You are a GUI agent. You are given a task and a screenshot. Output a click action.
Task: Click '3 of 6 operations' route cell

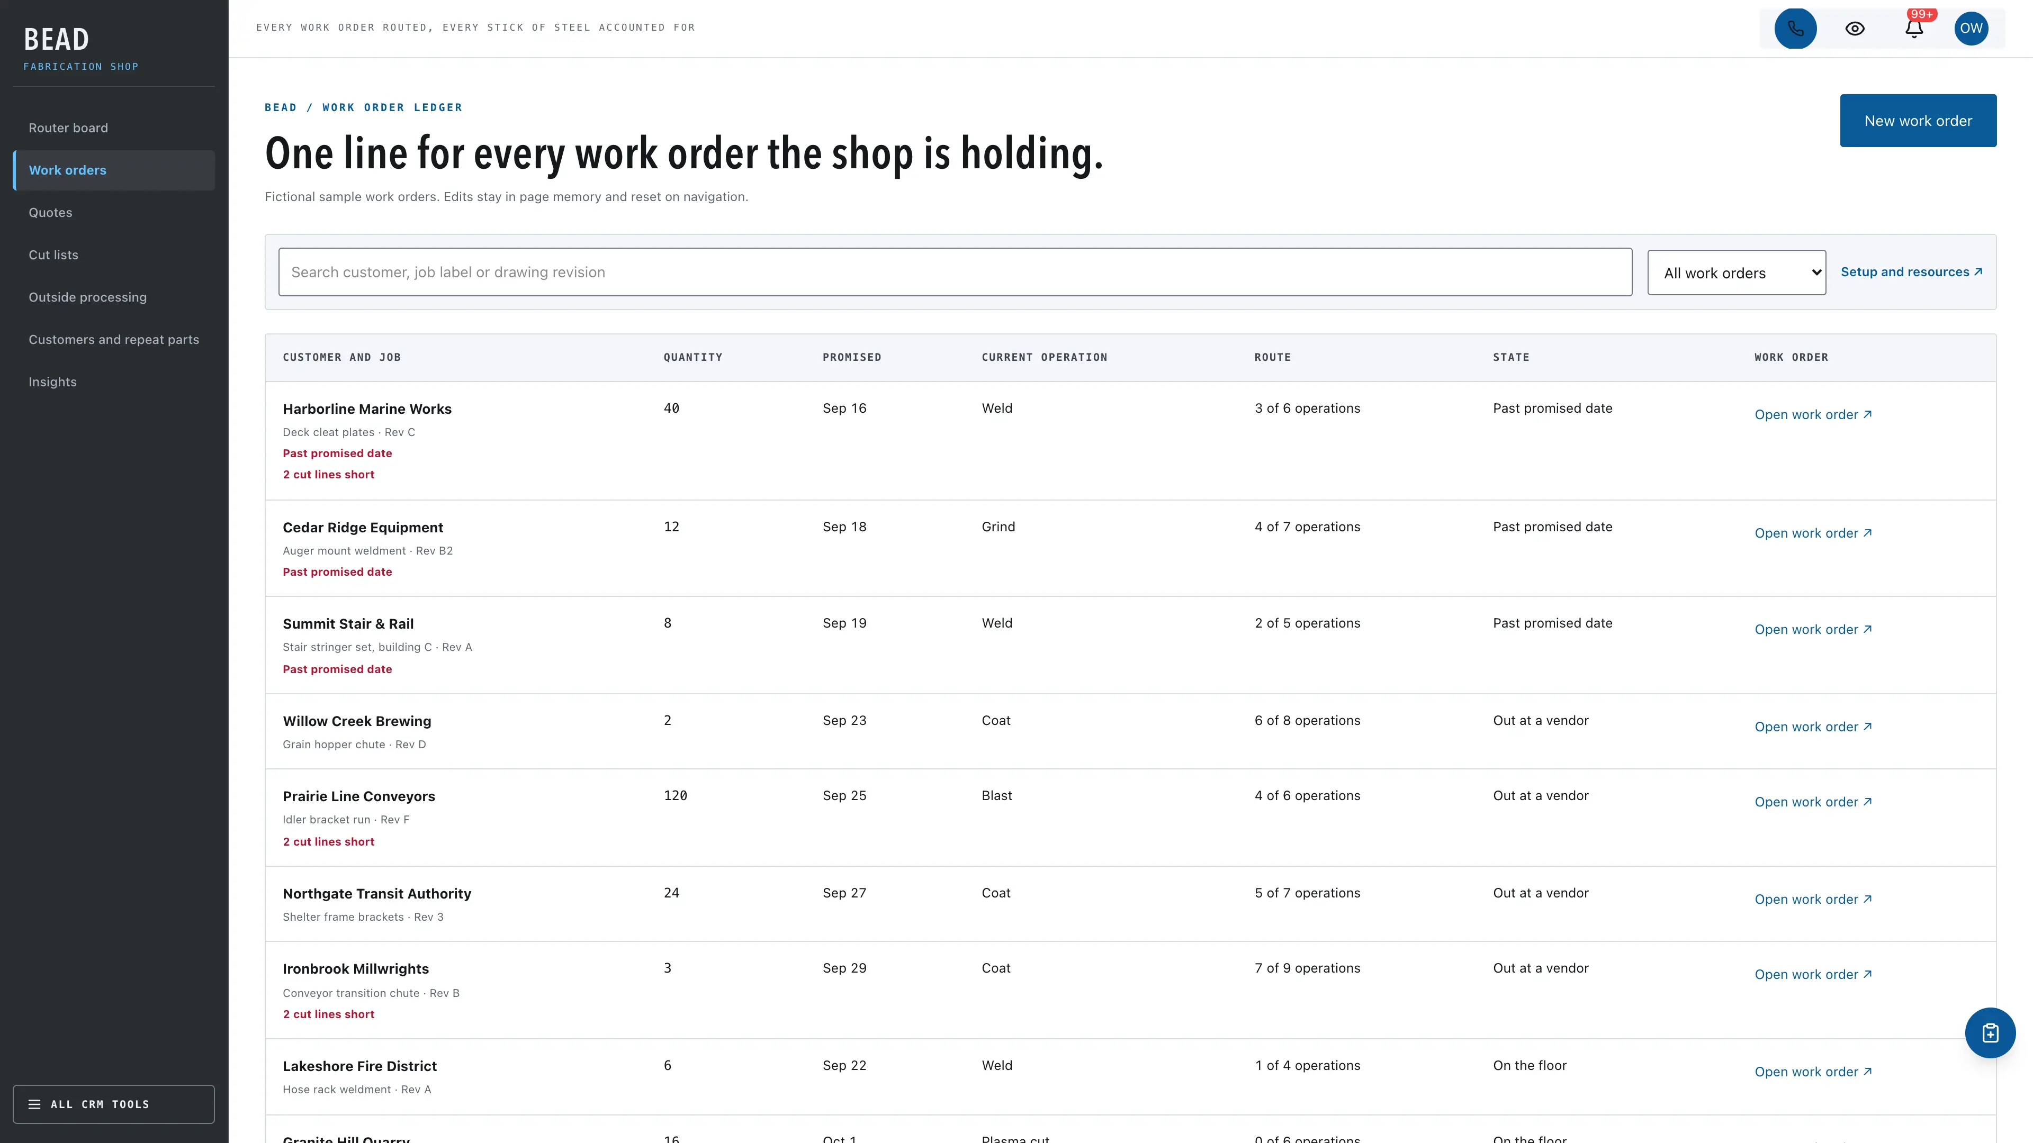1307,408
